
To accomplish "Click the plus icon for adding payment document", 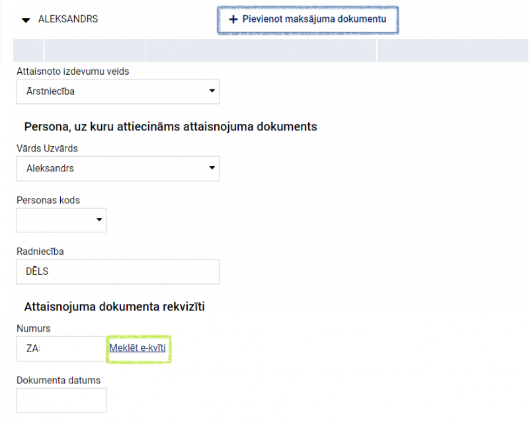I will coord(233,20).
